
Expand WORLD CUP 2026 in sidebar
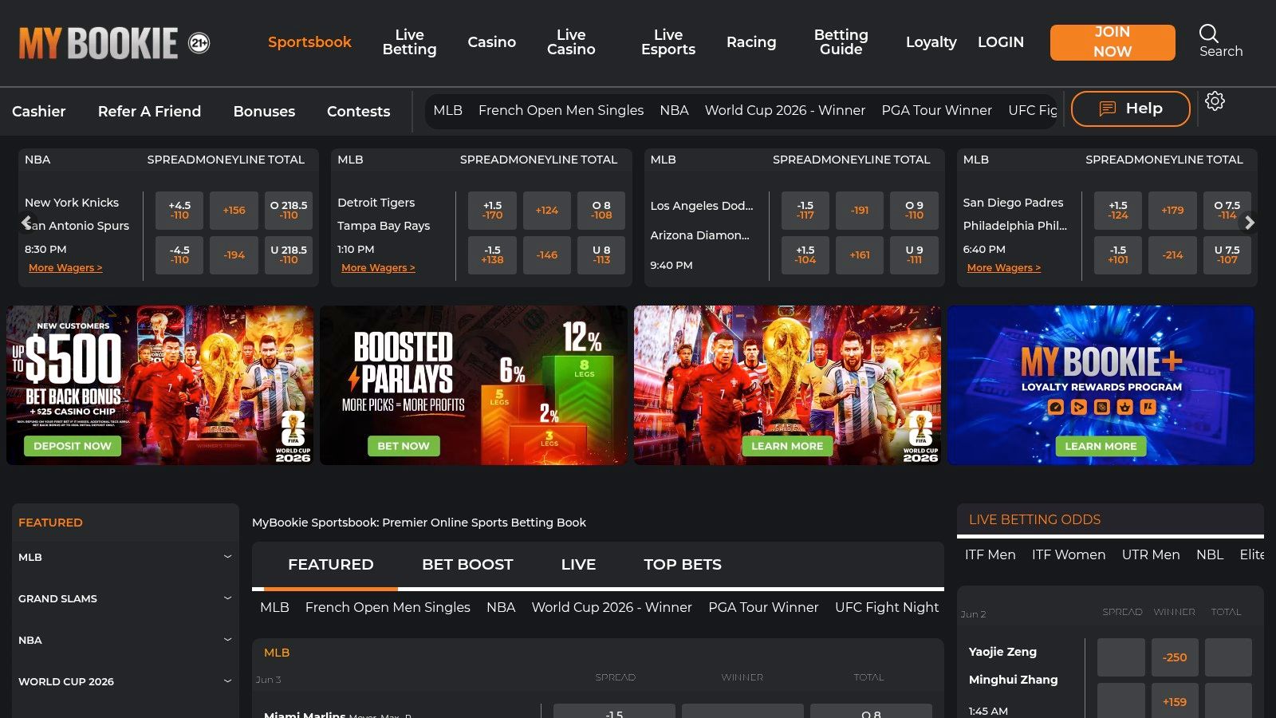point(125,681)
